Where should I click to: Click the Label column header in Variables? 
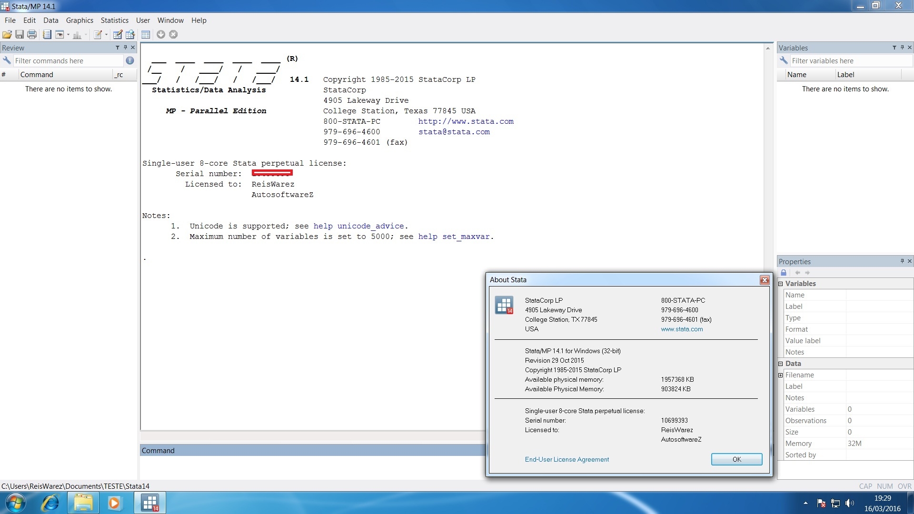(868, 75)
